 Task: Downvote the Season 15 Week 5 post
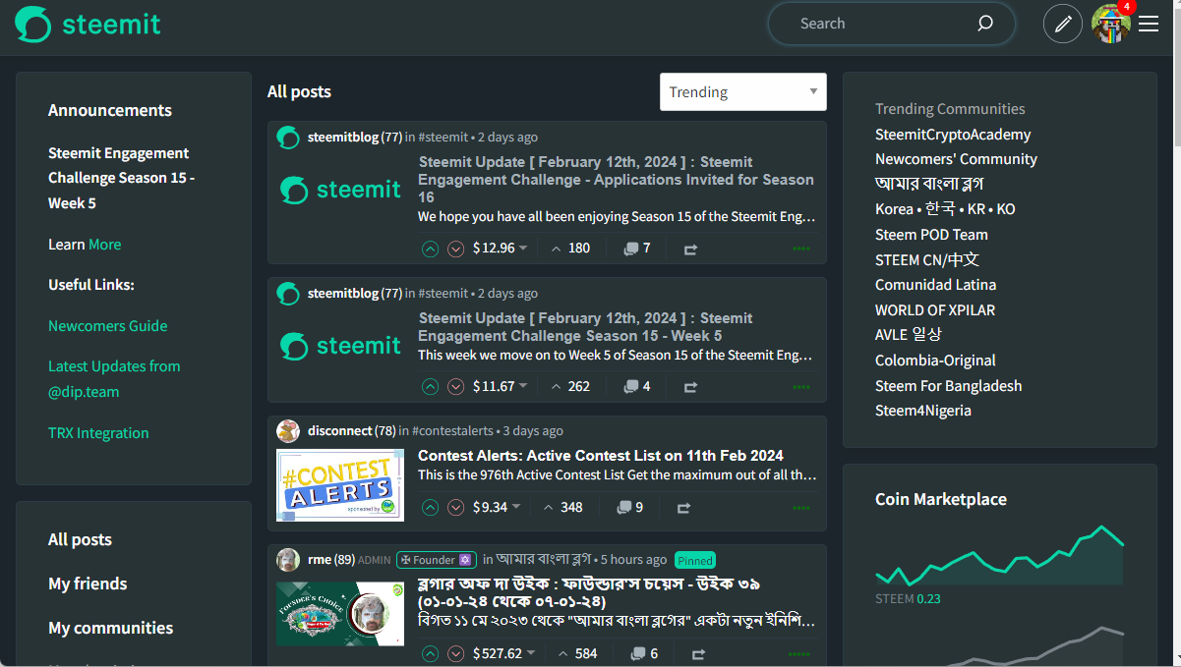[x=455, y=387]
